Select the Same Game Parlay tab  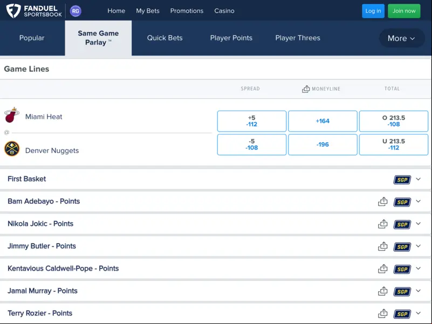pyautogui.click(x=98, y=38)
